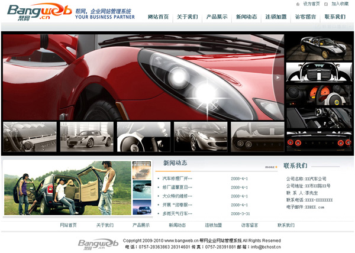This screenshot has height=253, width=355.
Task: Select the yellow convertible thumbnail at top right
Action: coord(319,47)
